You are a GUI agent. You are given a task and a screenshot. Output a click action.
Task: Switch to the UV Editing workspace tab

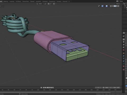pos(18,1)
